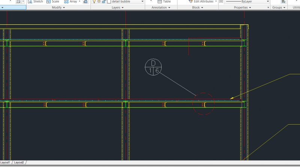Insert a Table
The height and width of the screenshot is (167, 300).
pyautogui.click(x=164, y=2)
